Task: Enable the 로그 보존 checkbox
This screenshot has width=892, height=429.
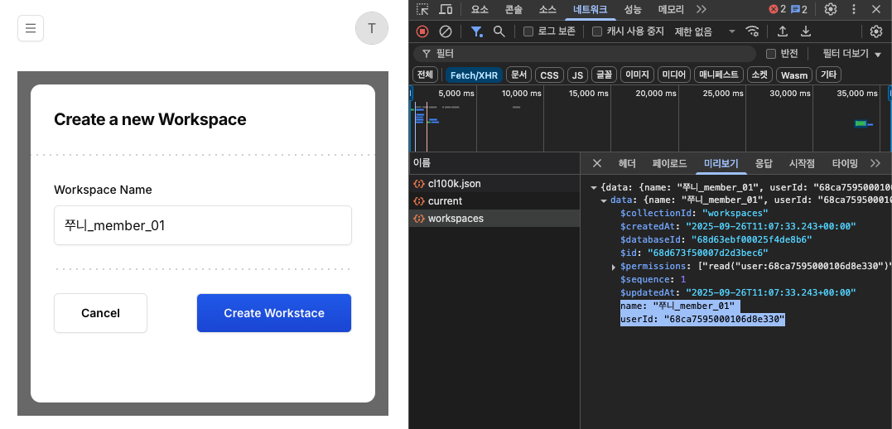Action: coord(528,31)
